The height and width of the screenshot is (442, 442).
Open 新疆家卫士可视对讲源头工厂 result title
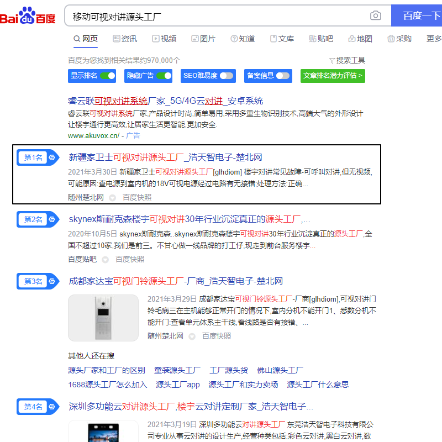click(165, 157)
